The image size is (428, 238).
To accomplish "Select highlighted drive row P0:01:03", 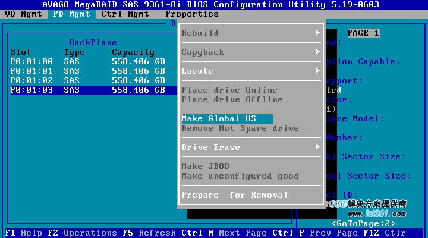I will (x=93, y=90).
